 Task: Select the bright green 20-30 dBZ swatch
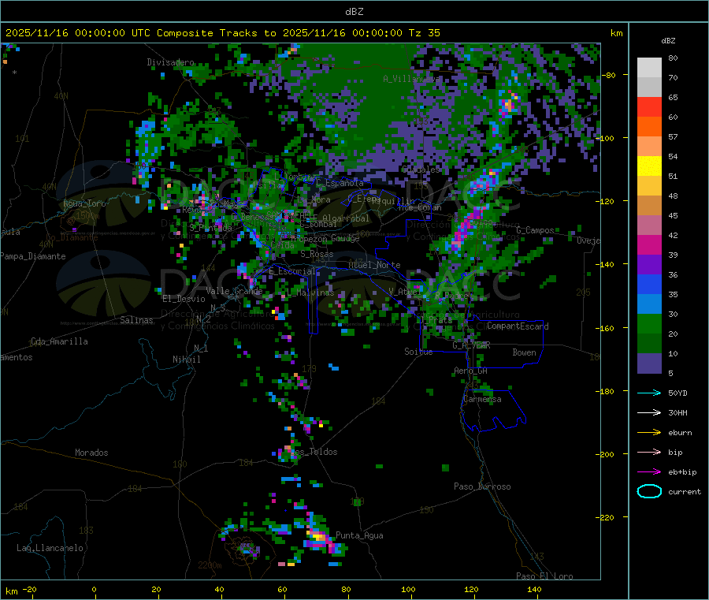649,323
